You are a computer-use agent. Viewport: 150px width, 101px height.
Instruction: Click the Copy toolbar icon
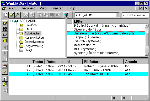click(46, 15)
